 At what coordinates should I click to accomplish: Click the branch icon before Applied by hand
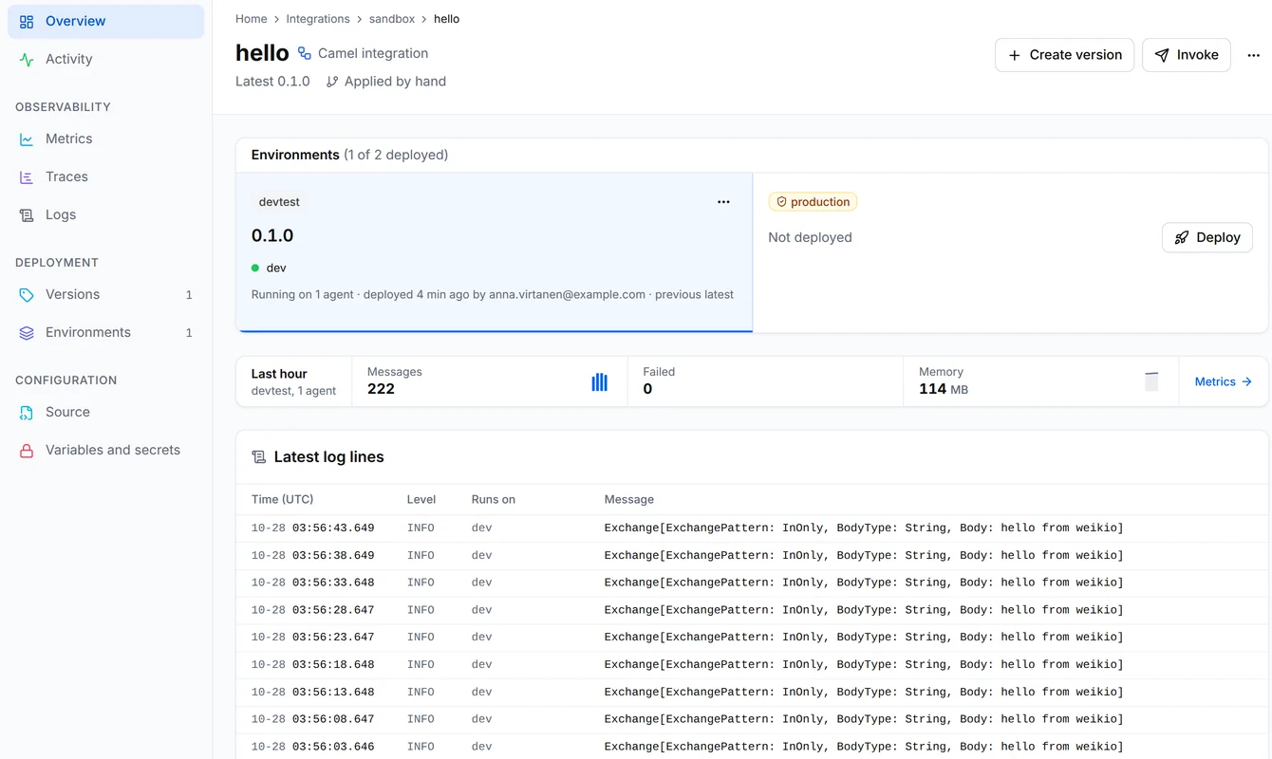[x=332, y=82]
